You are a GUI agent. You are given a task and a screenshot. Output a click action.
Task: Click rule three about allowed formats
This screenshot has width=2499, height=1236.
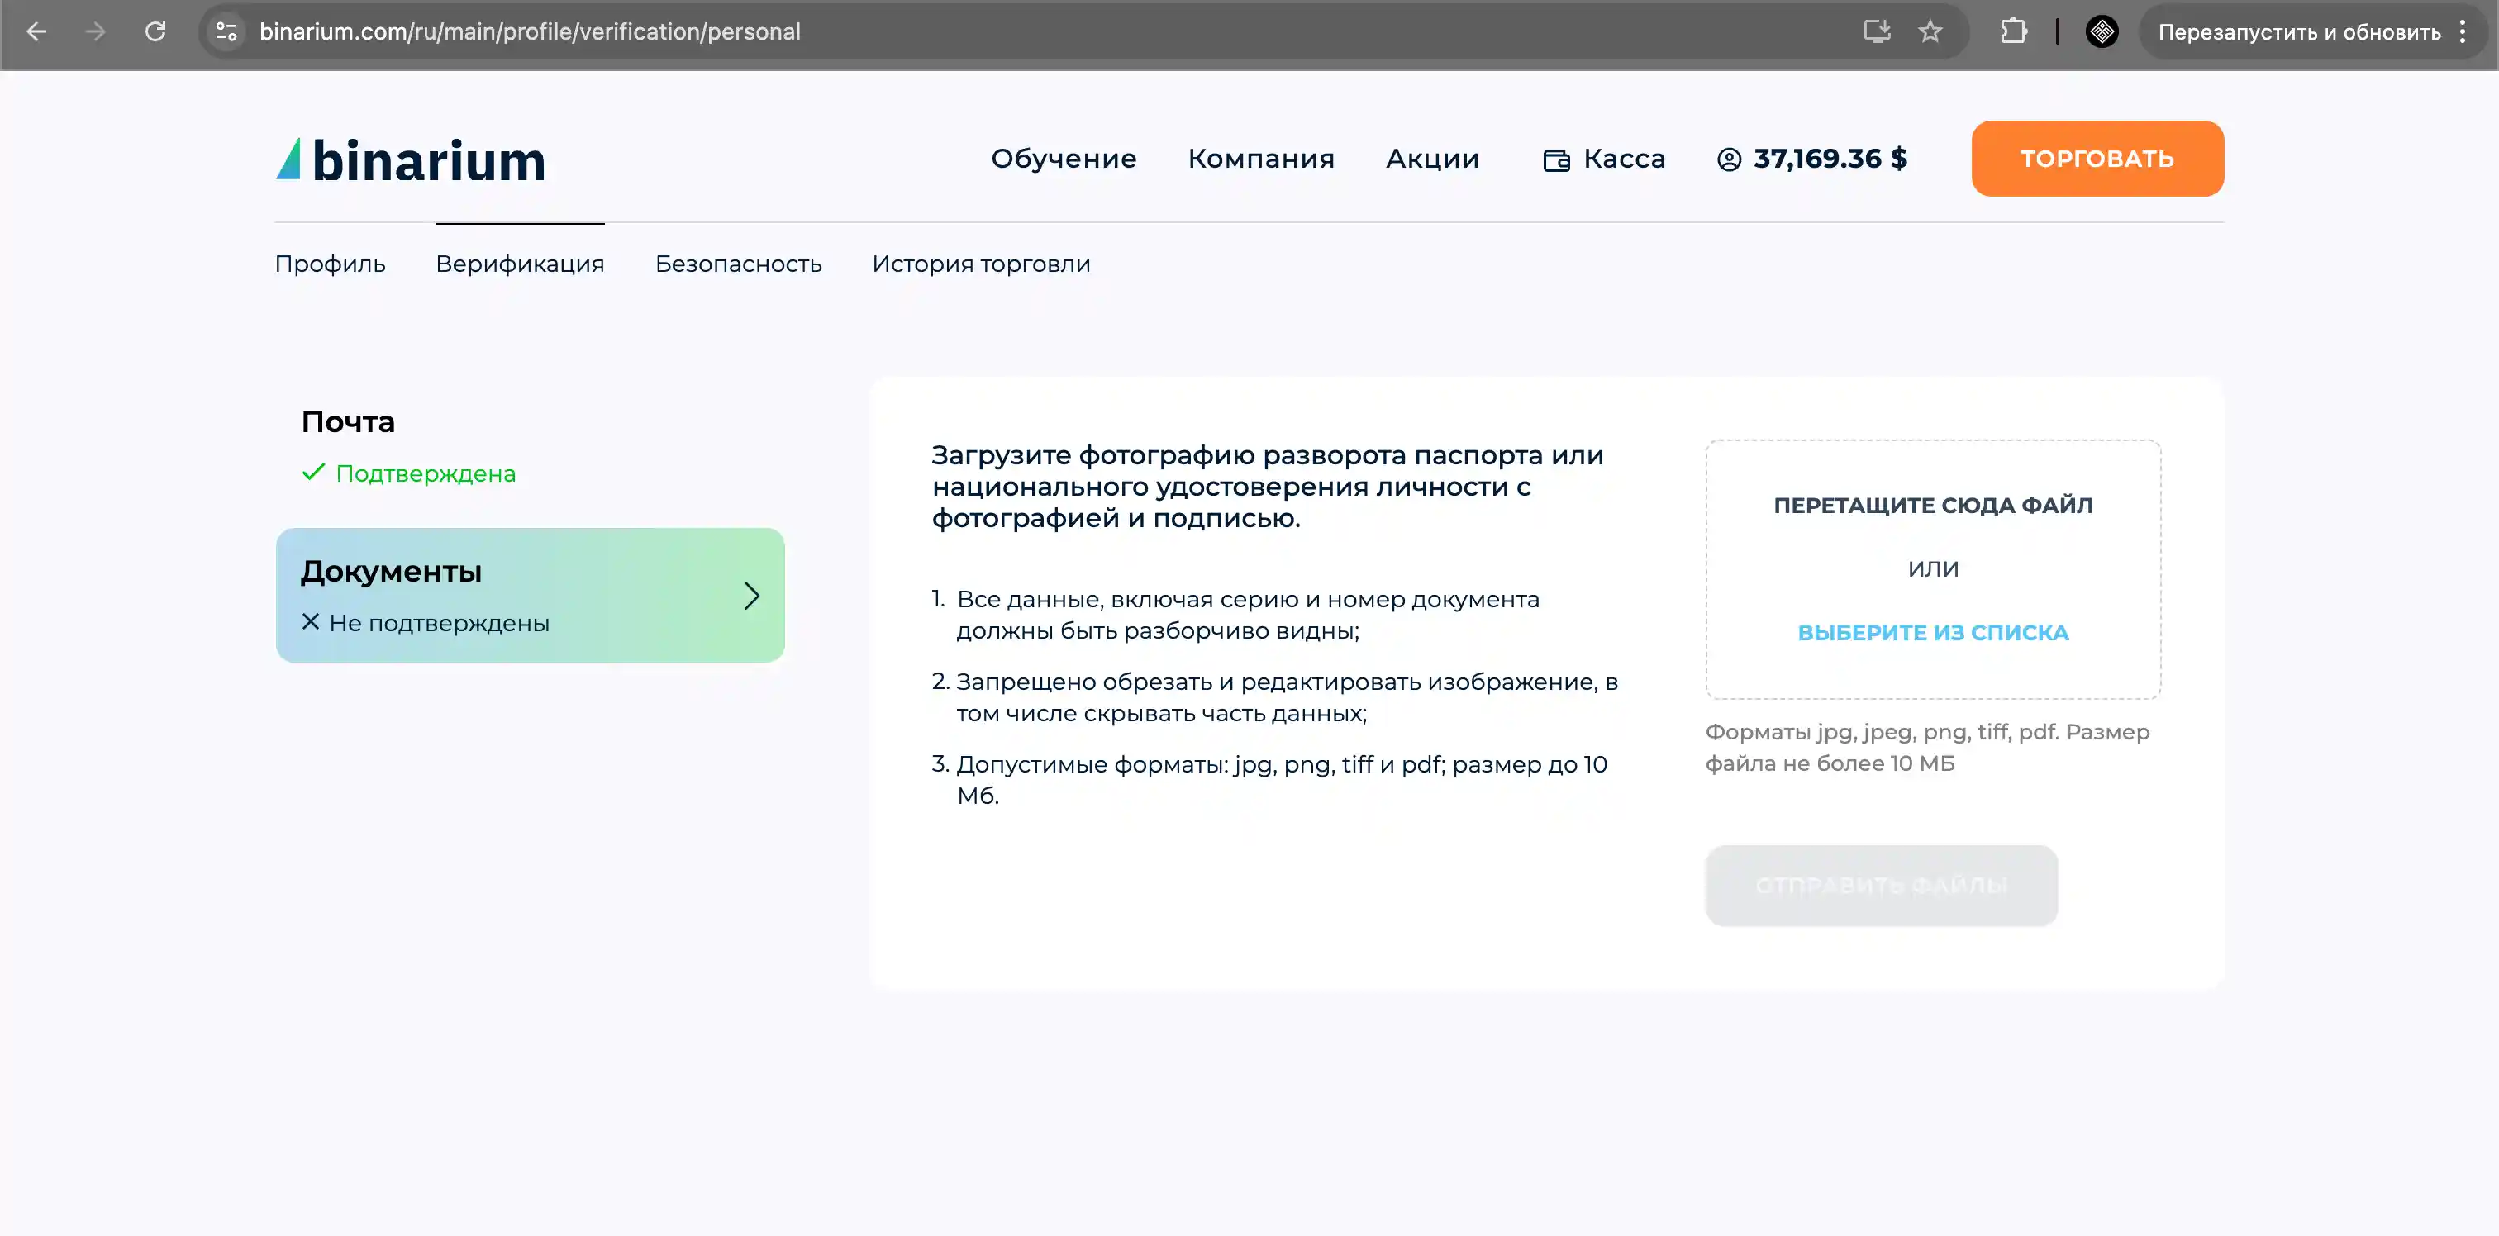pos(1269,780)
